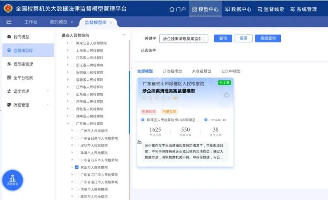Check the 浙江省人民检察院 checkbox
The width and height of the screenshot is (328, 200).
coord(72,65)
